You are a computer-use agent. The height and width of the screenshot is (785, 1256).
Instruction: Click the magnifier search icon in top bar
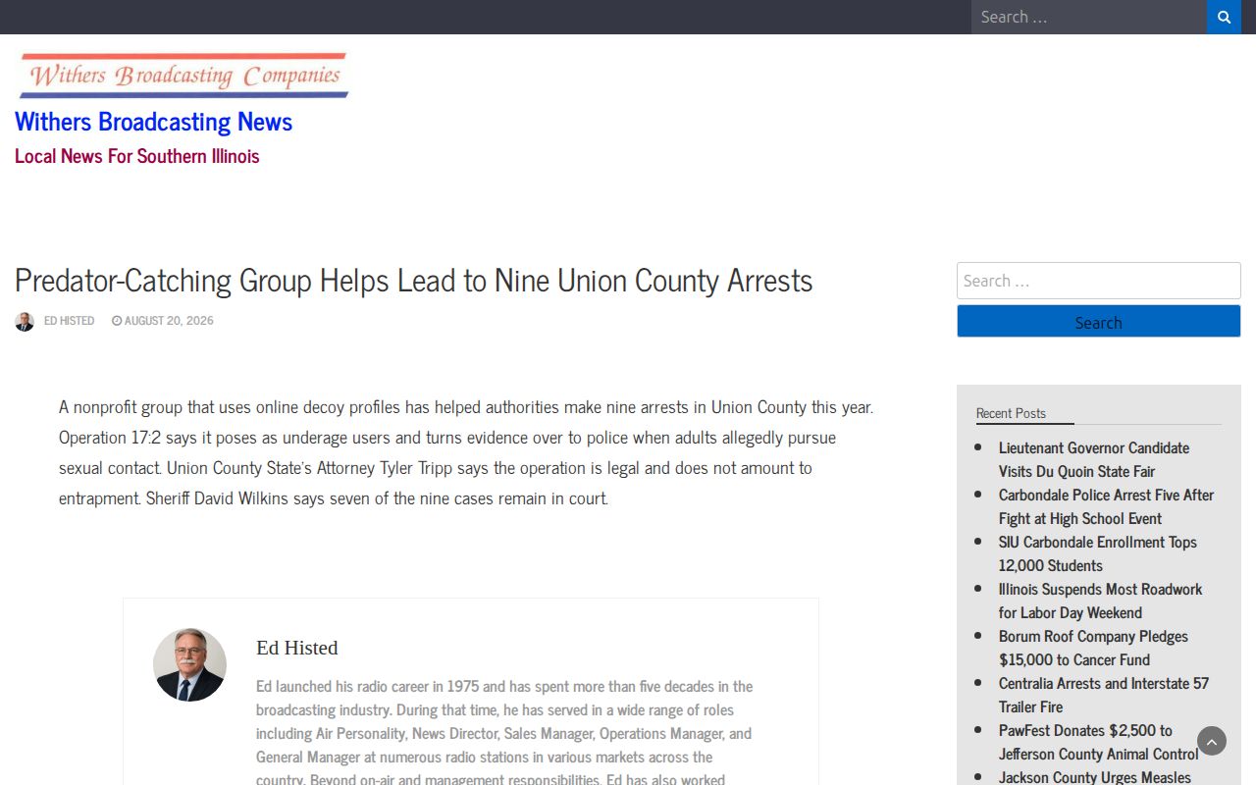pos(1224,17)
